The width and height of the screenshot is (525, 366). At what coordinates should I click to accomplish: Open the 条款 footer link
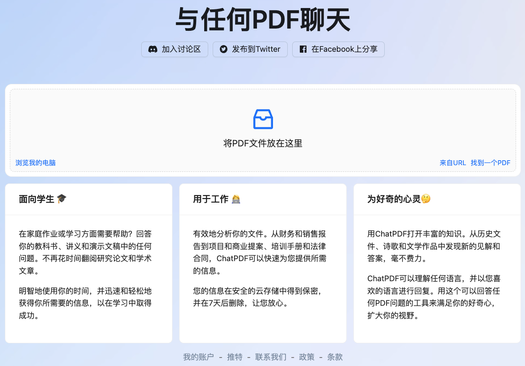click(x=335, y=357)
